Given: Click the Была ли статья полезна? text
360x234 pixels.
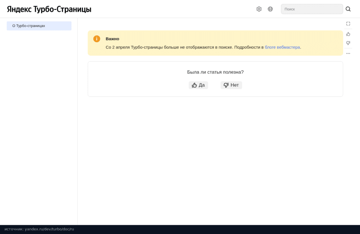Looking at the screenshot, I should (216, 72).
